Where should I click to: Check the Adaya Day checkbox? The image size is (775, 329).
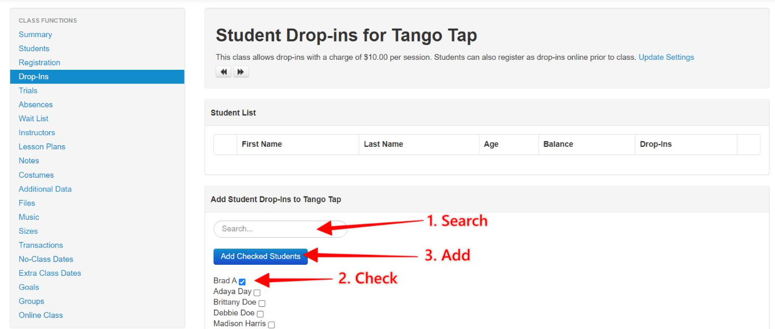point(257,292)
